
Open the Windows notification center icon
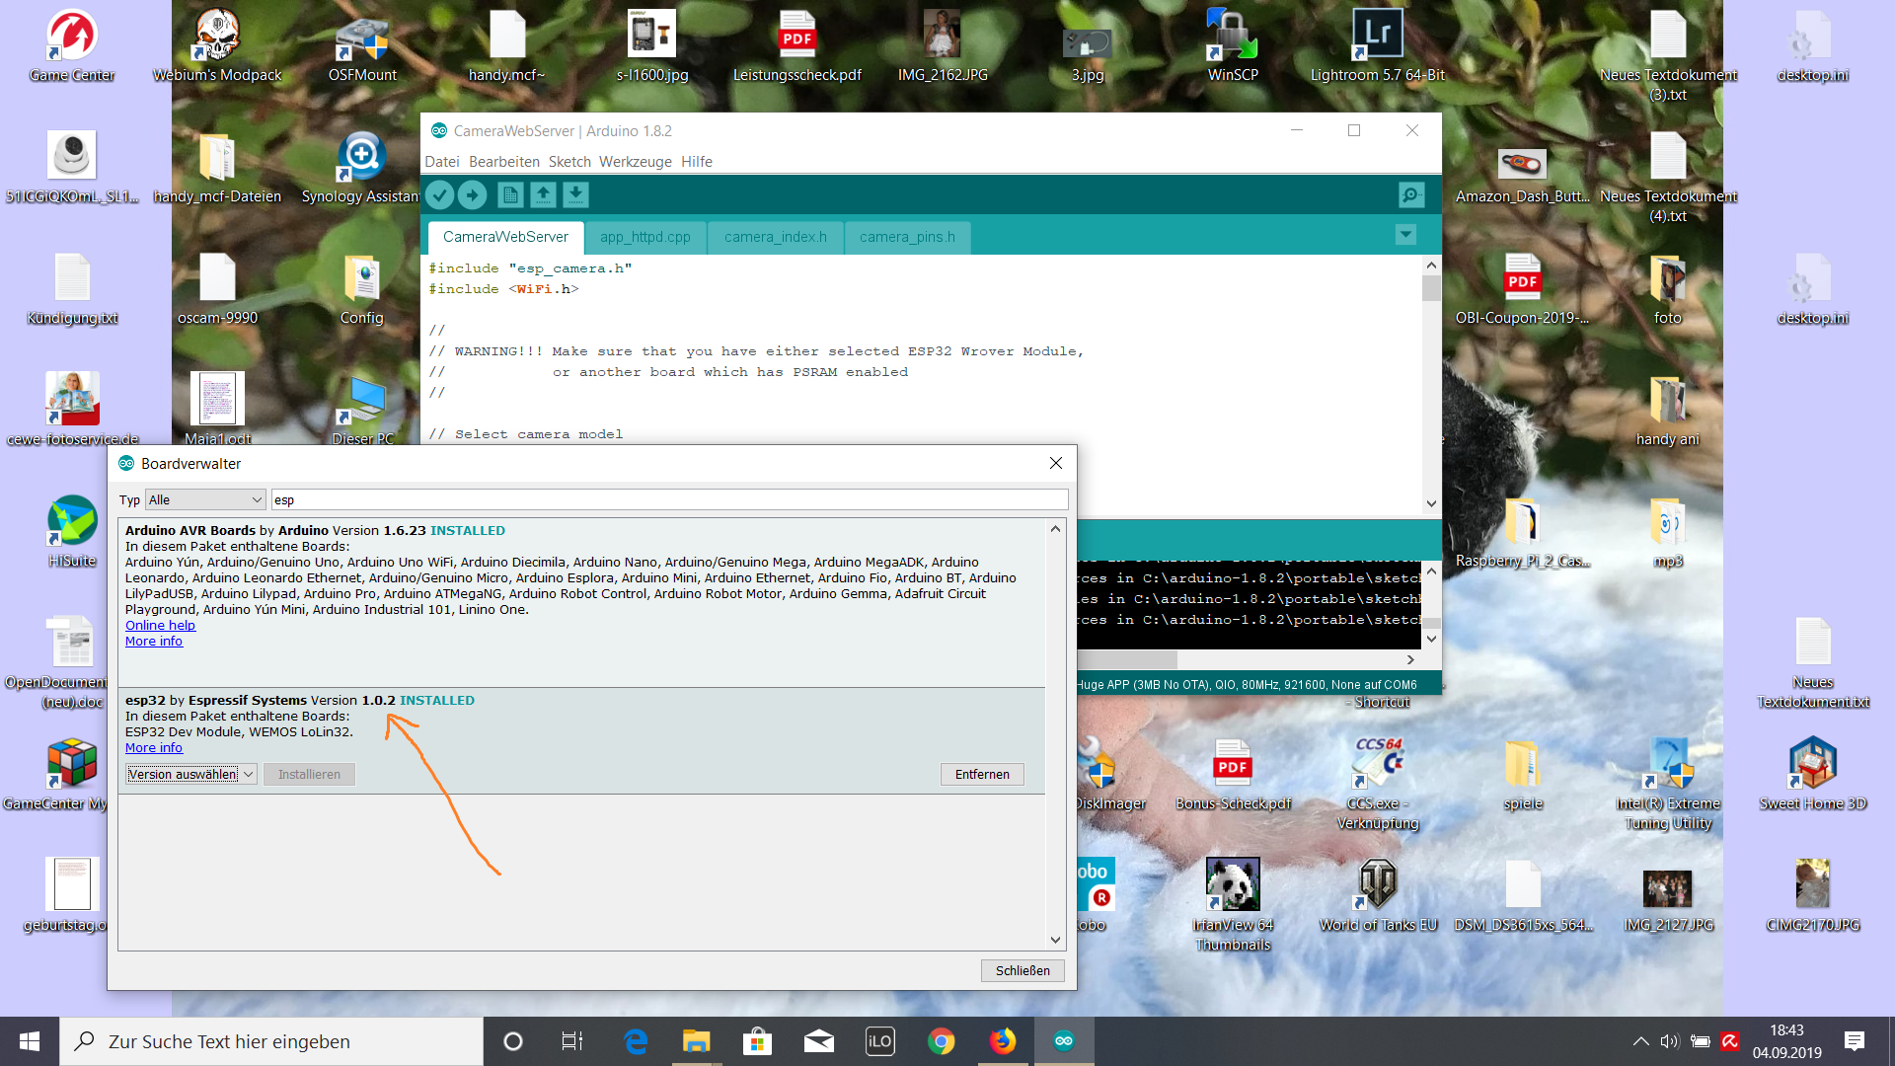1855,1041
